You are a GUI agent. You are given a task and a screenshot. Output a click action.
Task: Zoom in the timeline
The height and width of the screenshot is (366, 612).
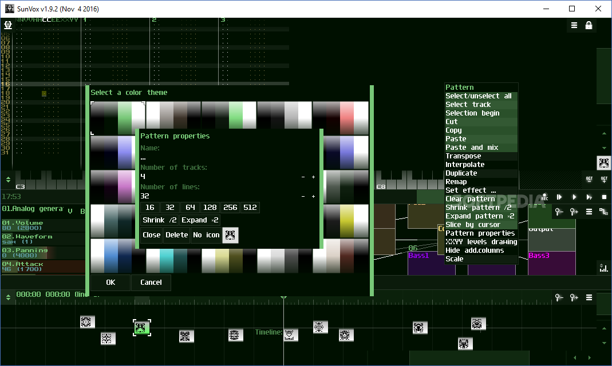point(574,298)
